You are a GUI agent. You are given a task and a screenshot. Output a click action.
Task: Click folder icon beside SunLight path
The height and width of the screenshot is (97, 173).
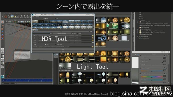[x=93, y=47]
